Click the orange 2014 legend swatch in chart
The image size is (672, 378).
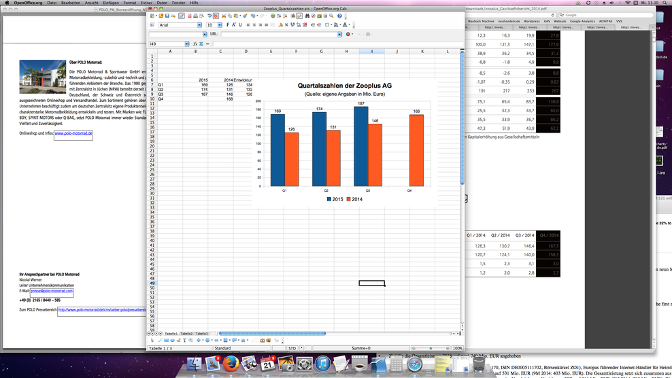[x=349, y=199]
